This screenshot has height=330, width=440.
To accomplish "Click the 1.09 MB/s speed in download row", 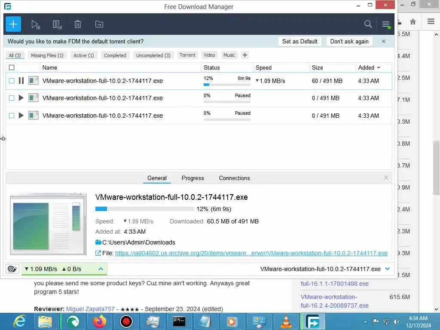I will coord(271,81).
